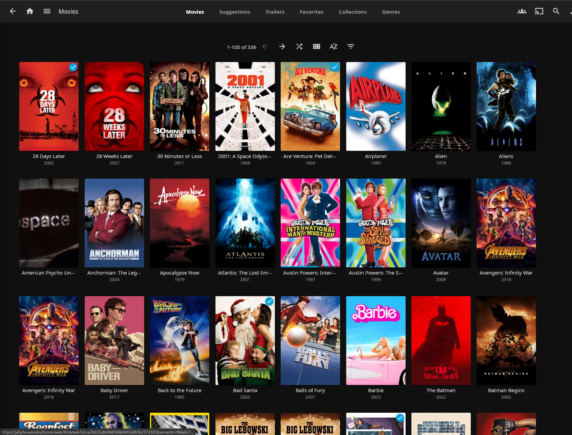Switch to the Suggestions tab

pyautogui.click(x=235, y=12)
